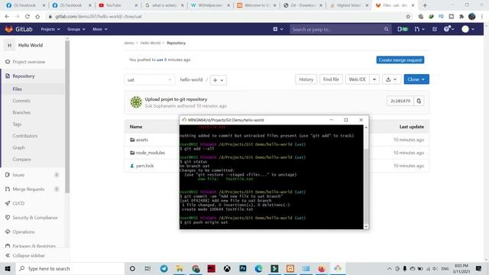Open commit Upload projet to git repository

coord(176,99)
